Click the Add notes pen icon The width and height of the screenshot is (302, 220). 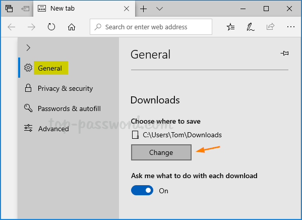point(251,27)
